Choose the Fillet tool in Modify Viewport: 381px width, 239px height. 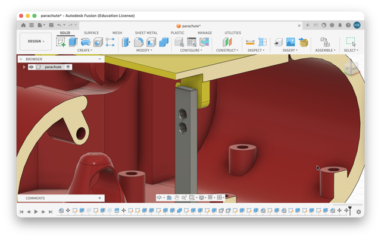[x=139, y=42]
